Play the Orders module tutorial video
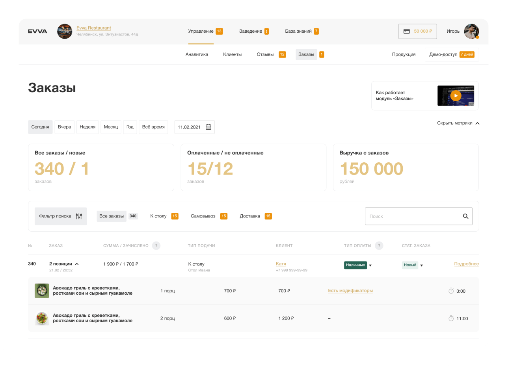 pos(456,96)
